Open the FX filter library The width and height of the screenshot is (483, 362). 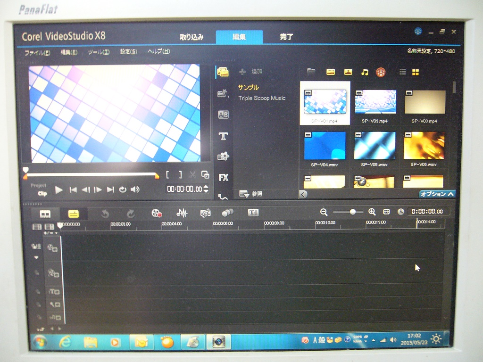pyautogui.click(x=223, y=178)
